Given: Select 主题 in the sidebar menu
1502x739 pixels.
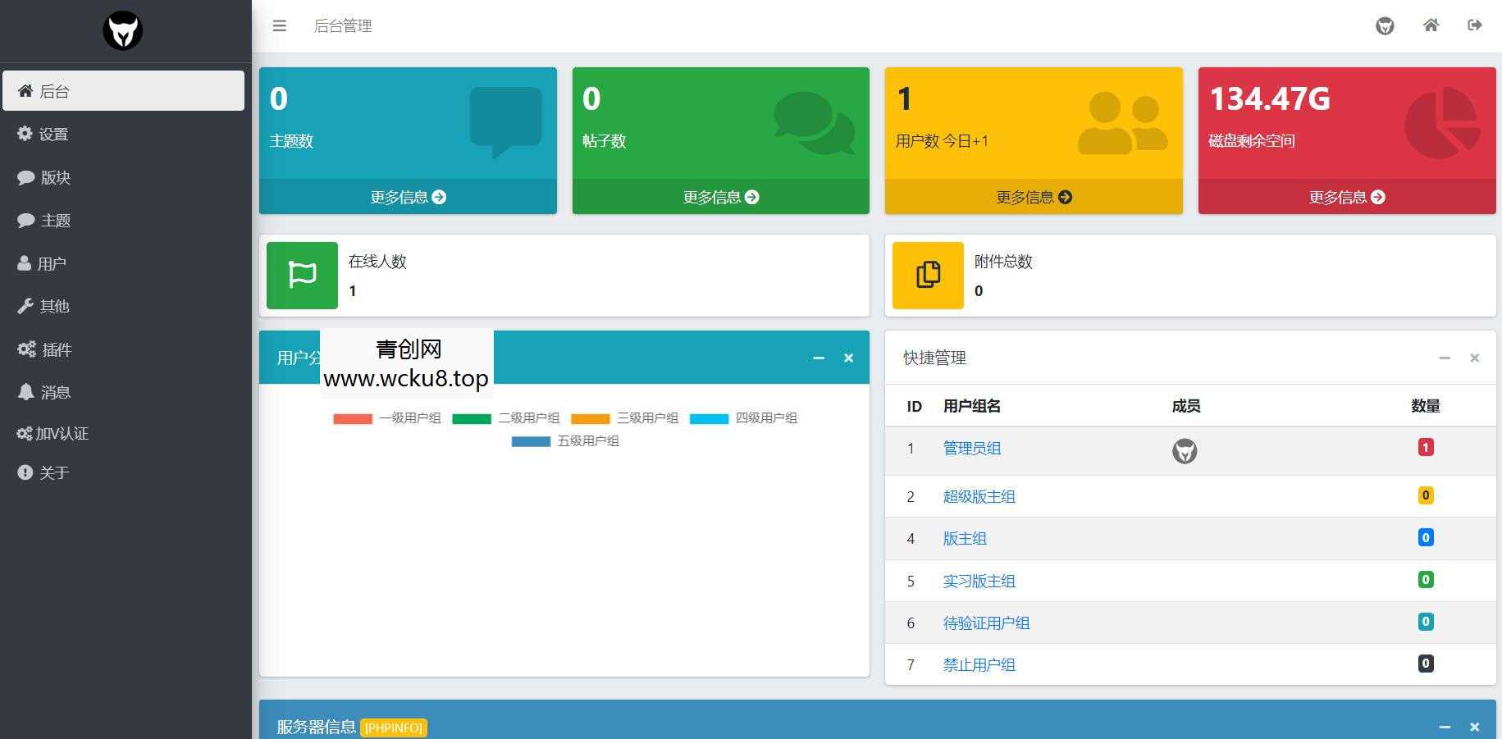Looking at the screenshot, I should [53, 220].
